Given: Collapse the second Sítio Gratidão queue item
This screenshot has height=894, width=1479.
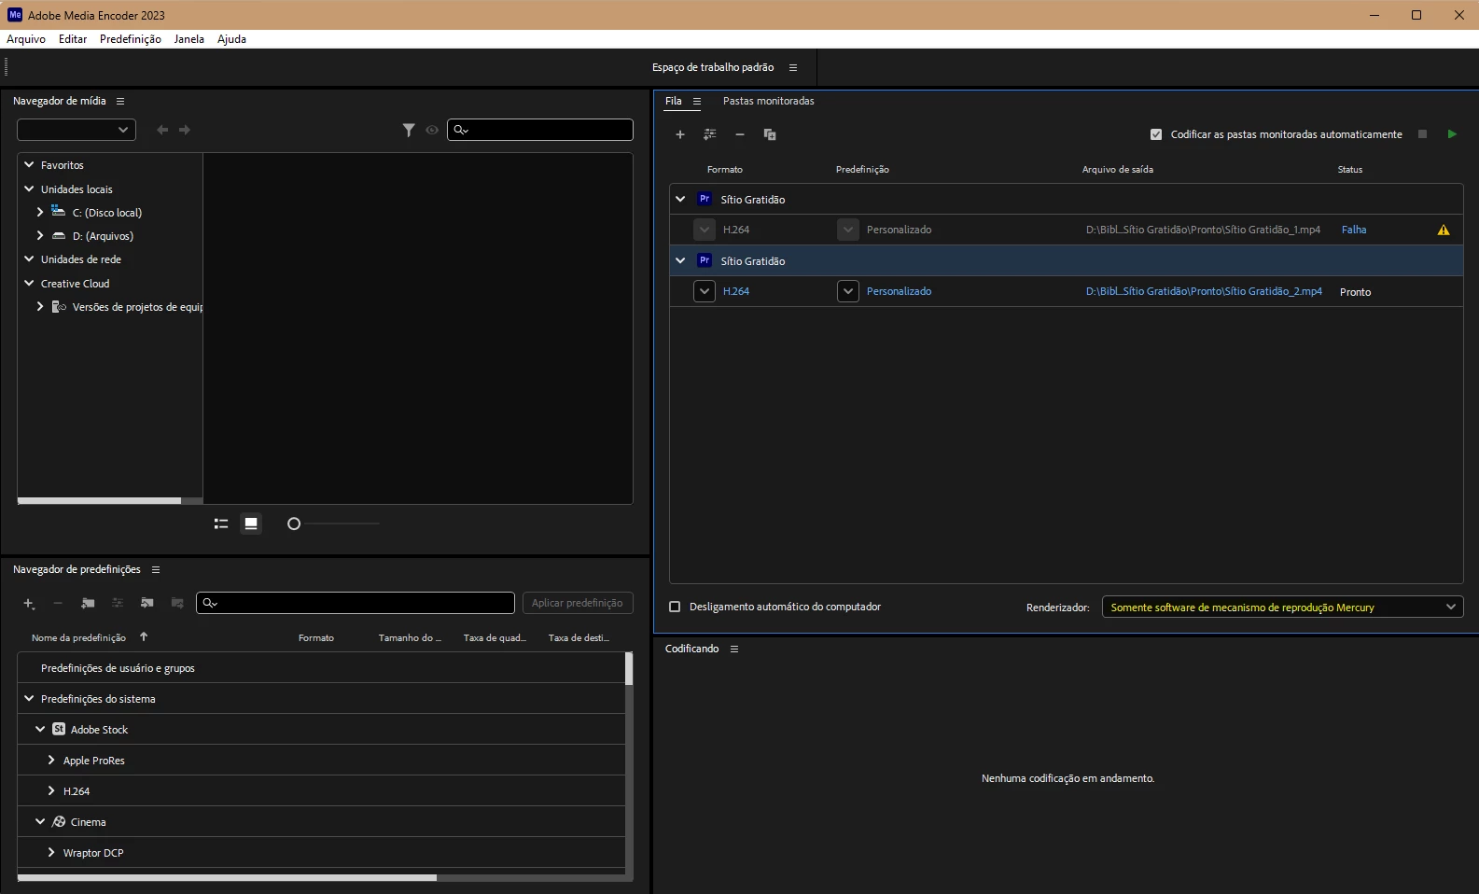Looking at the screenshot, I should point(680,260).
